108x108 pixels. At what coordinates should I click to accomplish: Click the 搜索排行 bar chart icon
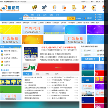tap(85, 18)
